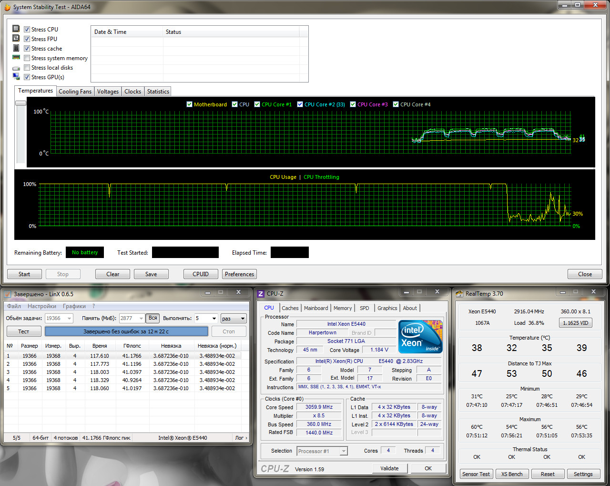Open the CPUID panel from AIDA64
Screen dimensions: 610x486
tap(201, 274)
